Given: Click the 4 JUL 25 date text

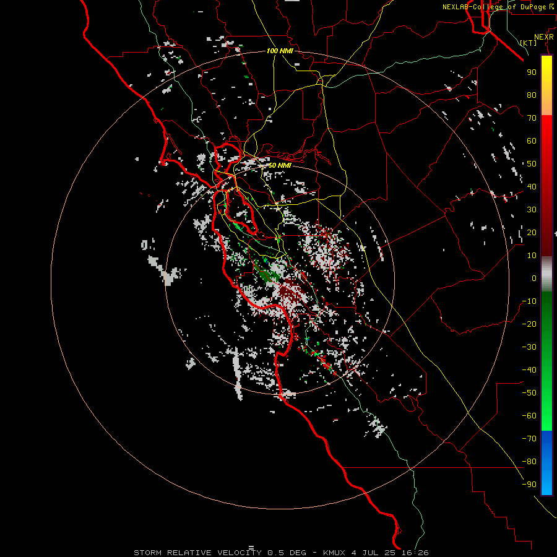Looking at the screenshot, I should point(374,553).
